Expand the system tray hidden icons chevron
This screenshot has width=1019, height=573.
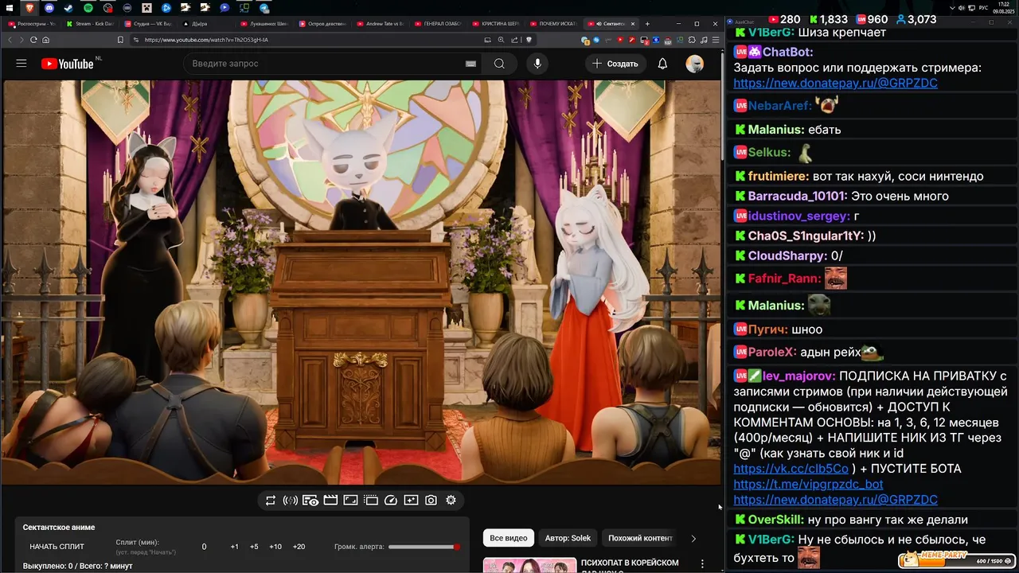tap(954, 8)
